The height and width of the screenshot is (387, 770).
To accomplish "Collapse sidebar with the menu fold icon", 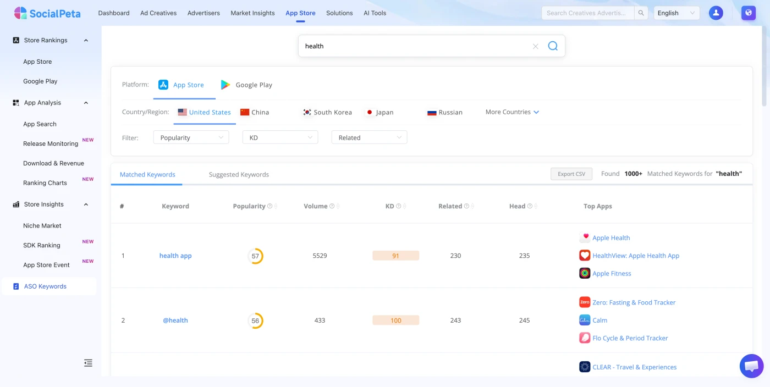I will click(88, 363).
